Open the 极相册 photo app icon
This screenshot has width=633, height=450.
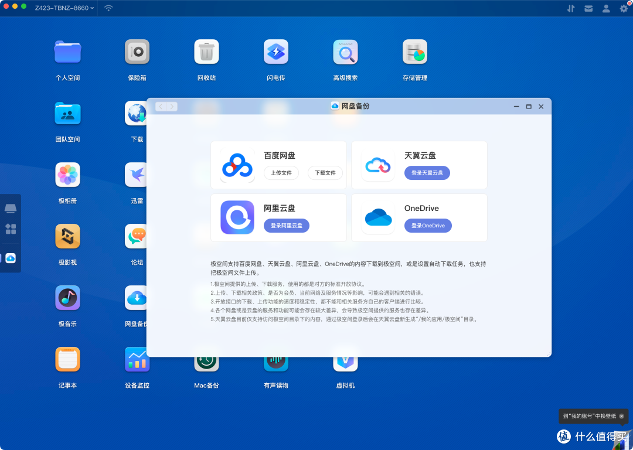point(68,175)
